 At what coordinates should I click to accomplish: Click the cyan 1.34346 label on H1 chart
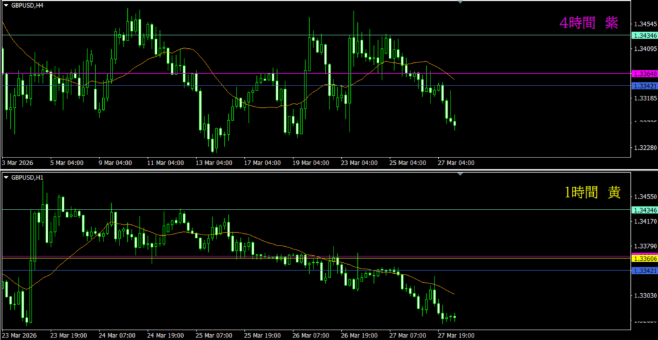click(x=644, y=210)
